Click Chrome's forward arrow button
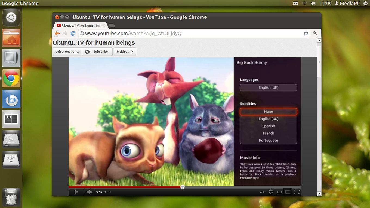370x208 pixels. click(x=65, y=33)
